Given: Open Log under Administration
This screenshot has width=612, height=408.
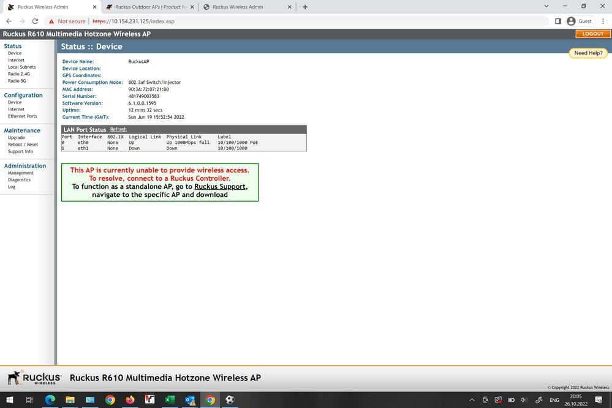Looking at the screenshot, I should [12, 187].
